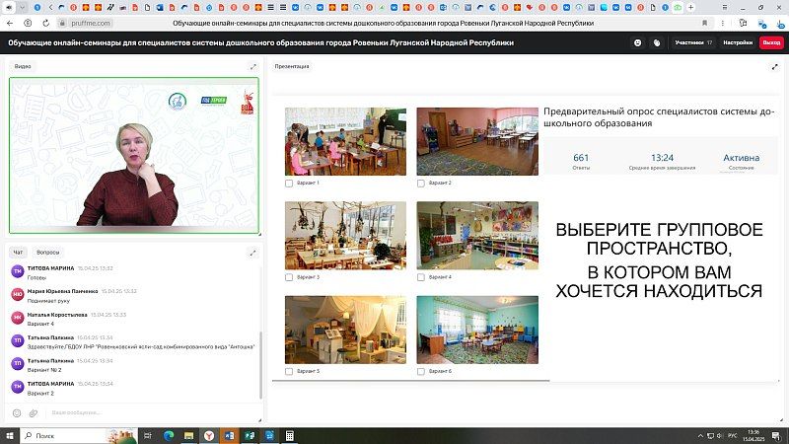Click the red Выход exit button
The width and height of the screenshot is (789, 444).
click(771, 42)
